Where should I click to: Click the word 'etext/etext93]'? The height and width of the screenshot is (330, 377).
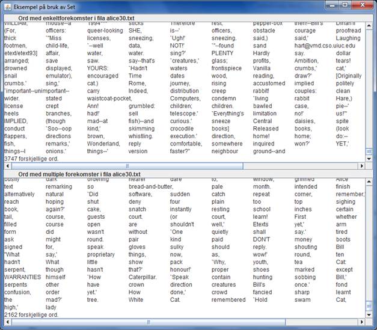coord(21,53)
